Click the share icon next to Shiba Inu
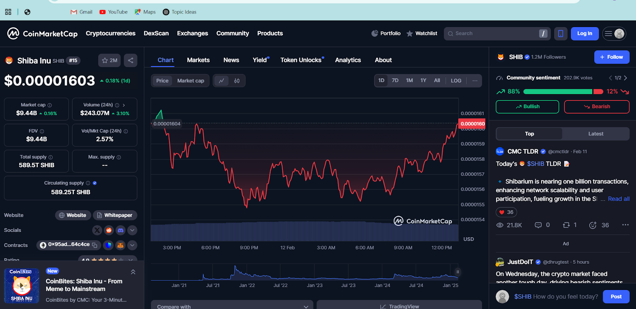The width and height of the screenshot is (636, 309). pyautogui.click(x=130, y=60)
